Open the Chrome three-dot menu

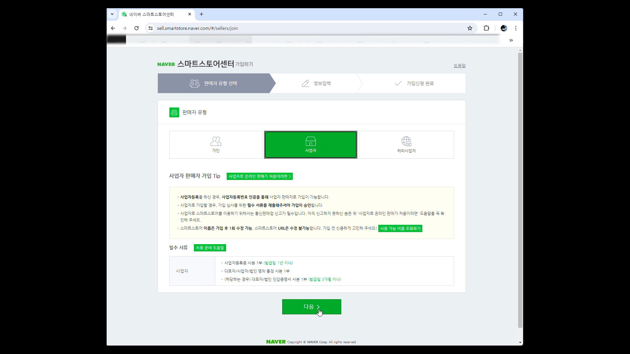515,28
